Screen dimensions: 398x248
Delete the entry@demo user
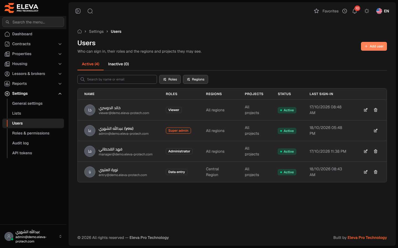pyautogui.click(x=376, y=172)
